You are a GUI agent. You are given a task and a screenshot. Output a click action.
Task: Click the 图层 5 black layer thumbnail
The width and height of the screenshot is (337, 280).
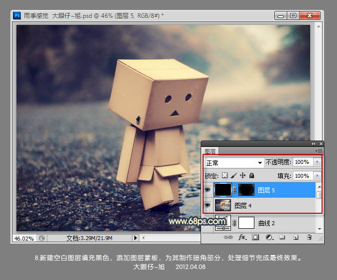[223, 190]
